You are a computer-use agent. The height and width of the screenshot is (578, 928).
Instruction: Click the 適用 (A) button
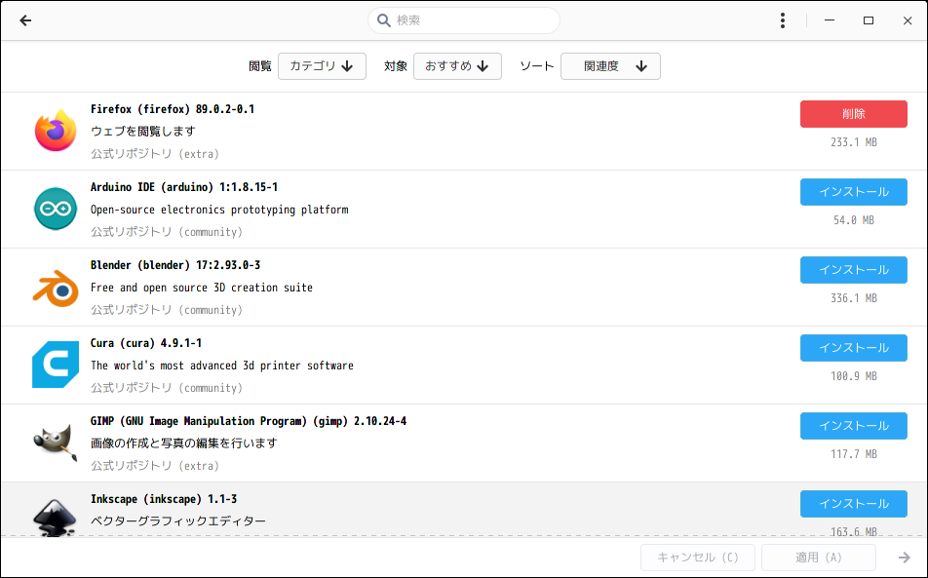(x=819, y=558)
